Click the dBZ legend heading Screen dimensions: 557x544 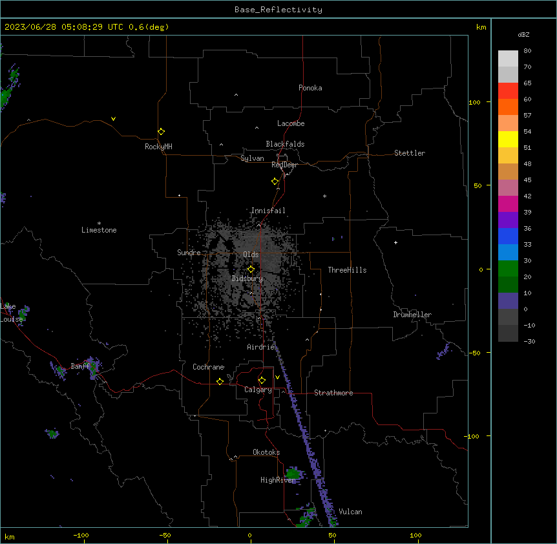click(523, 34)
